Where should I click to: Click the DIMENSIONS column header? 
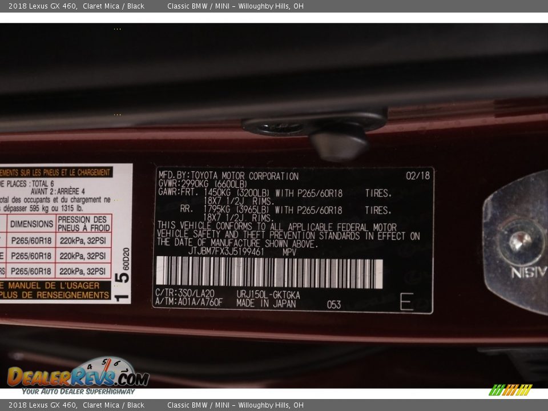tap(31, 224)
